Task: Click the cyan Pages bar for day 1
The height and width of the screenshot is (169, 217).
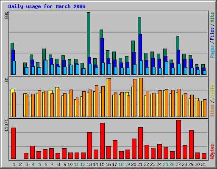Action: (x=14, y=68)
